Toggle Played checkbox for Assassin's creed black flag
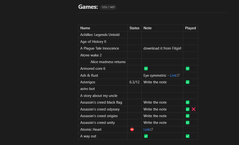This screenshot has height=145, width=239. (x=188, y=102)
